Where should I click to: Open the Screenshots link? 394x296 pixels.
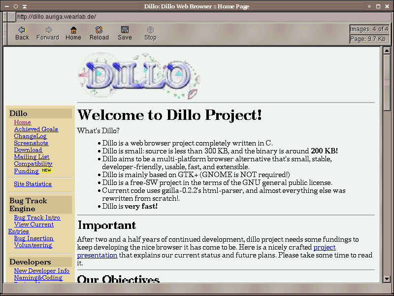point(31,143)
